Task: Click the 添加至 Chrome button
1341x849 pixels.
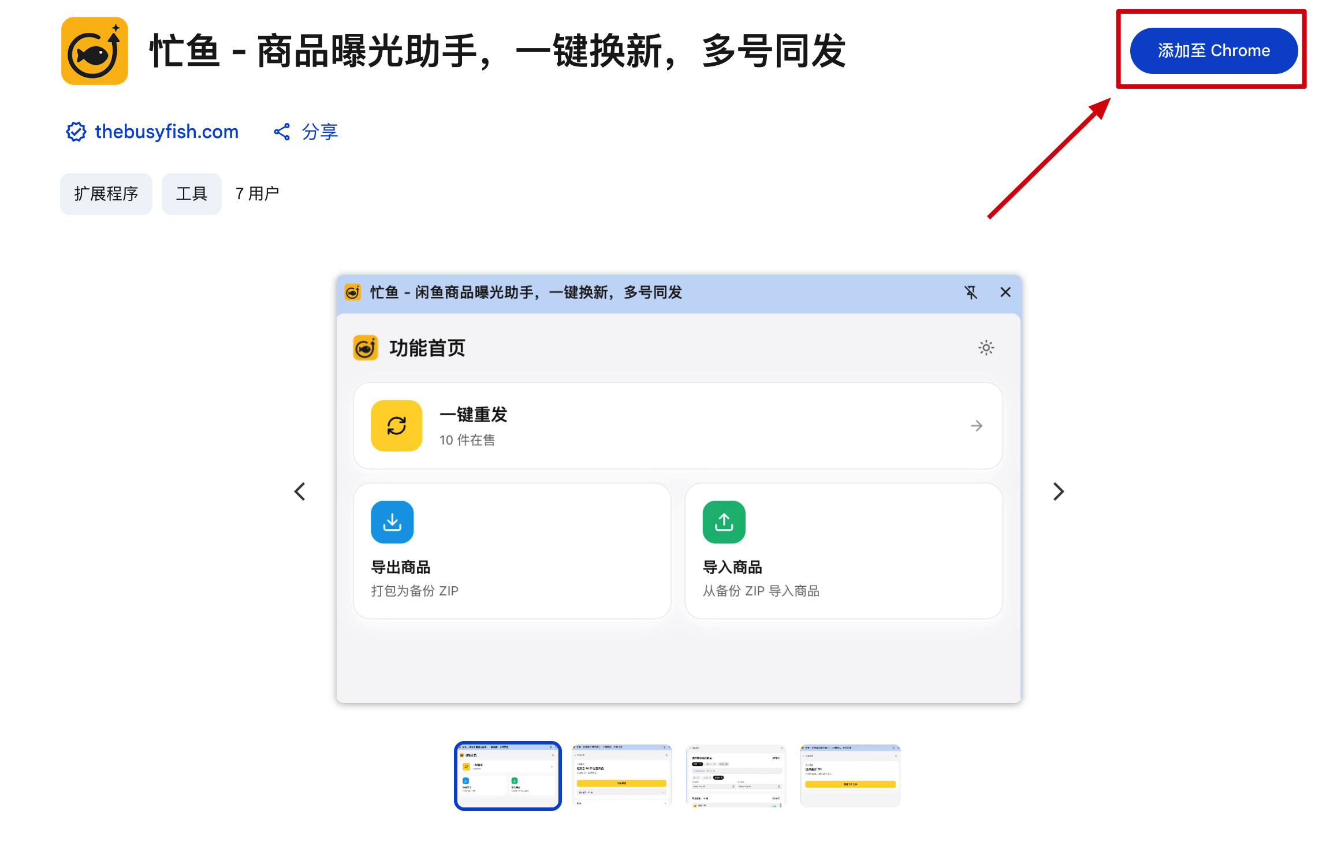Action: (x=1213, y=51)
